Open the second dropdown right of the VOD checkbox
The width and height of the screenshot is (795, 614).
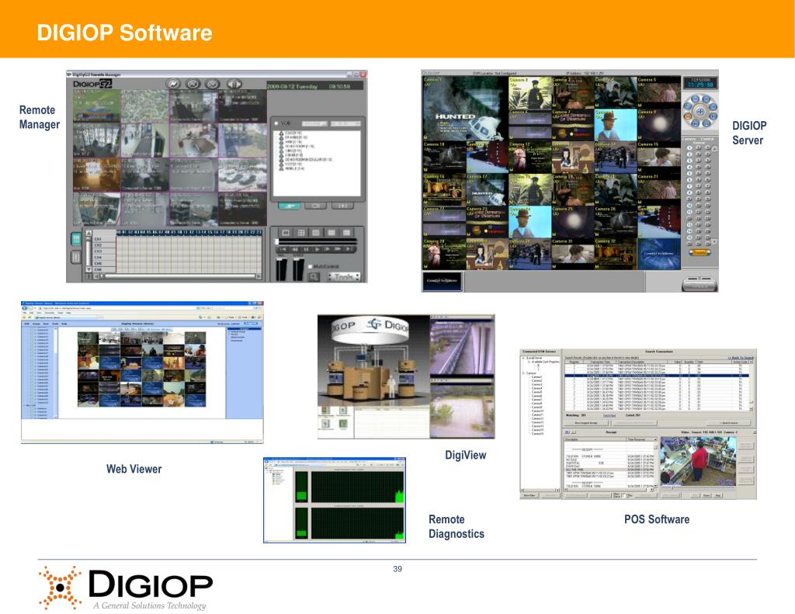pyautogui.click(x=345, y=123)
